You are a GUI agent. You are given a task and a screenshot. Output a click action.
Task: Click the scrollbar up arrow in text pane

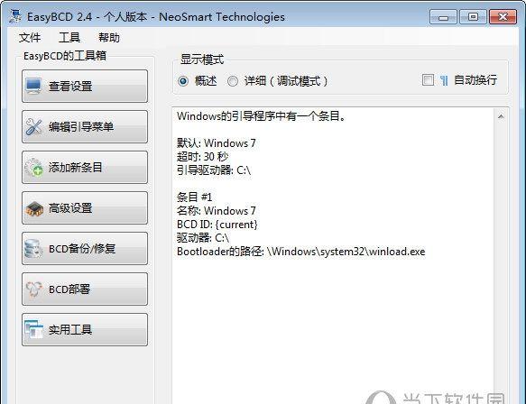click(x=501, y=116)
